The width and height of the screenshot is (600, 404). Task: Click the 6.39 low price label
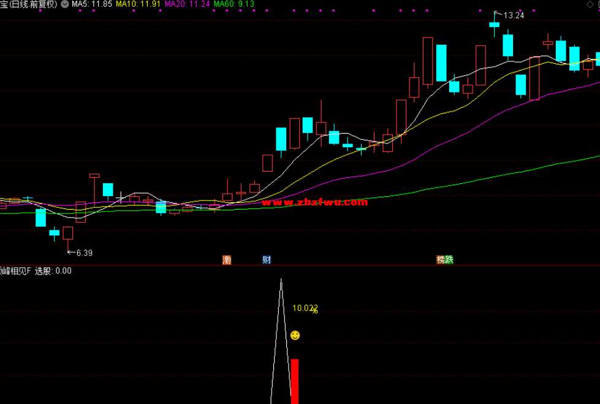pyautogui.click(x=84, y=253)
